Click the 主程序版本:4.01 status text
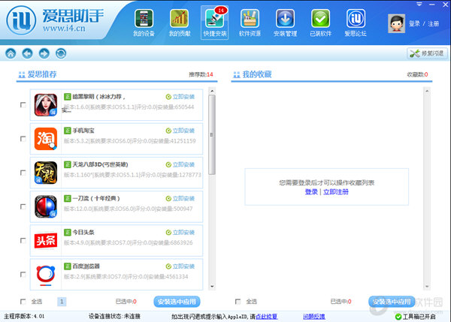 pos(24,317)
